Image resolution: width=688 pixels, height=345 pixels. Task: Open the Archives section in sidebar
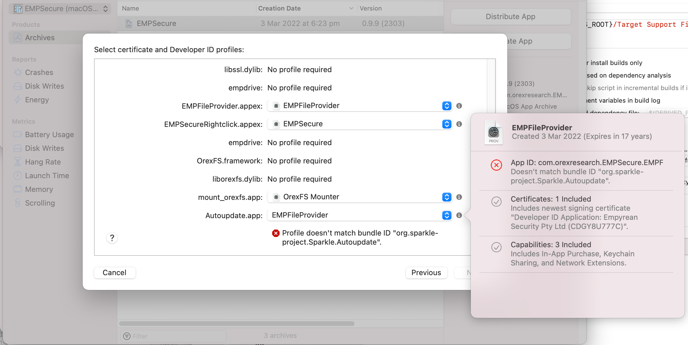(x=39, y=37)
